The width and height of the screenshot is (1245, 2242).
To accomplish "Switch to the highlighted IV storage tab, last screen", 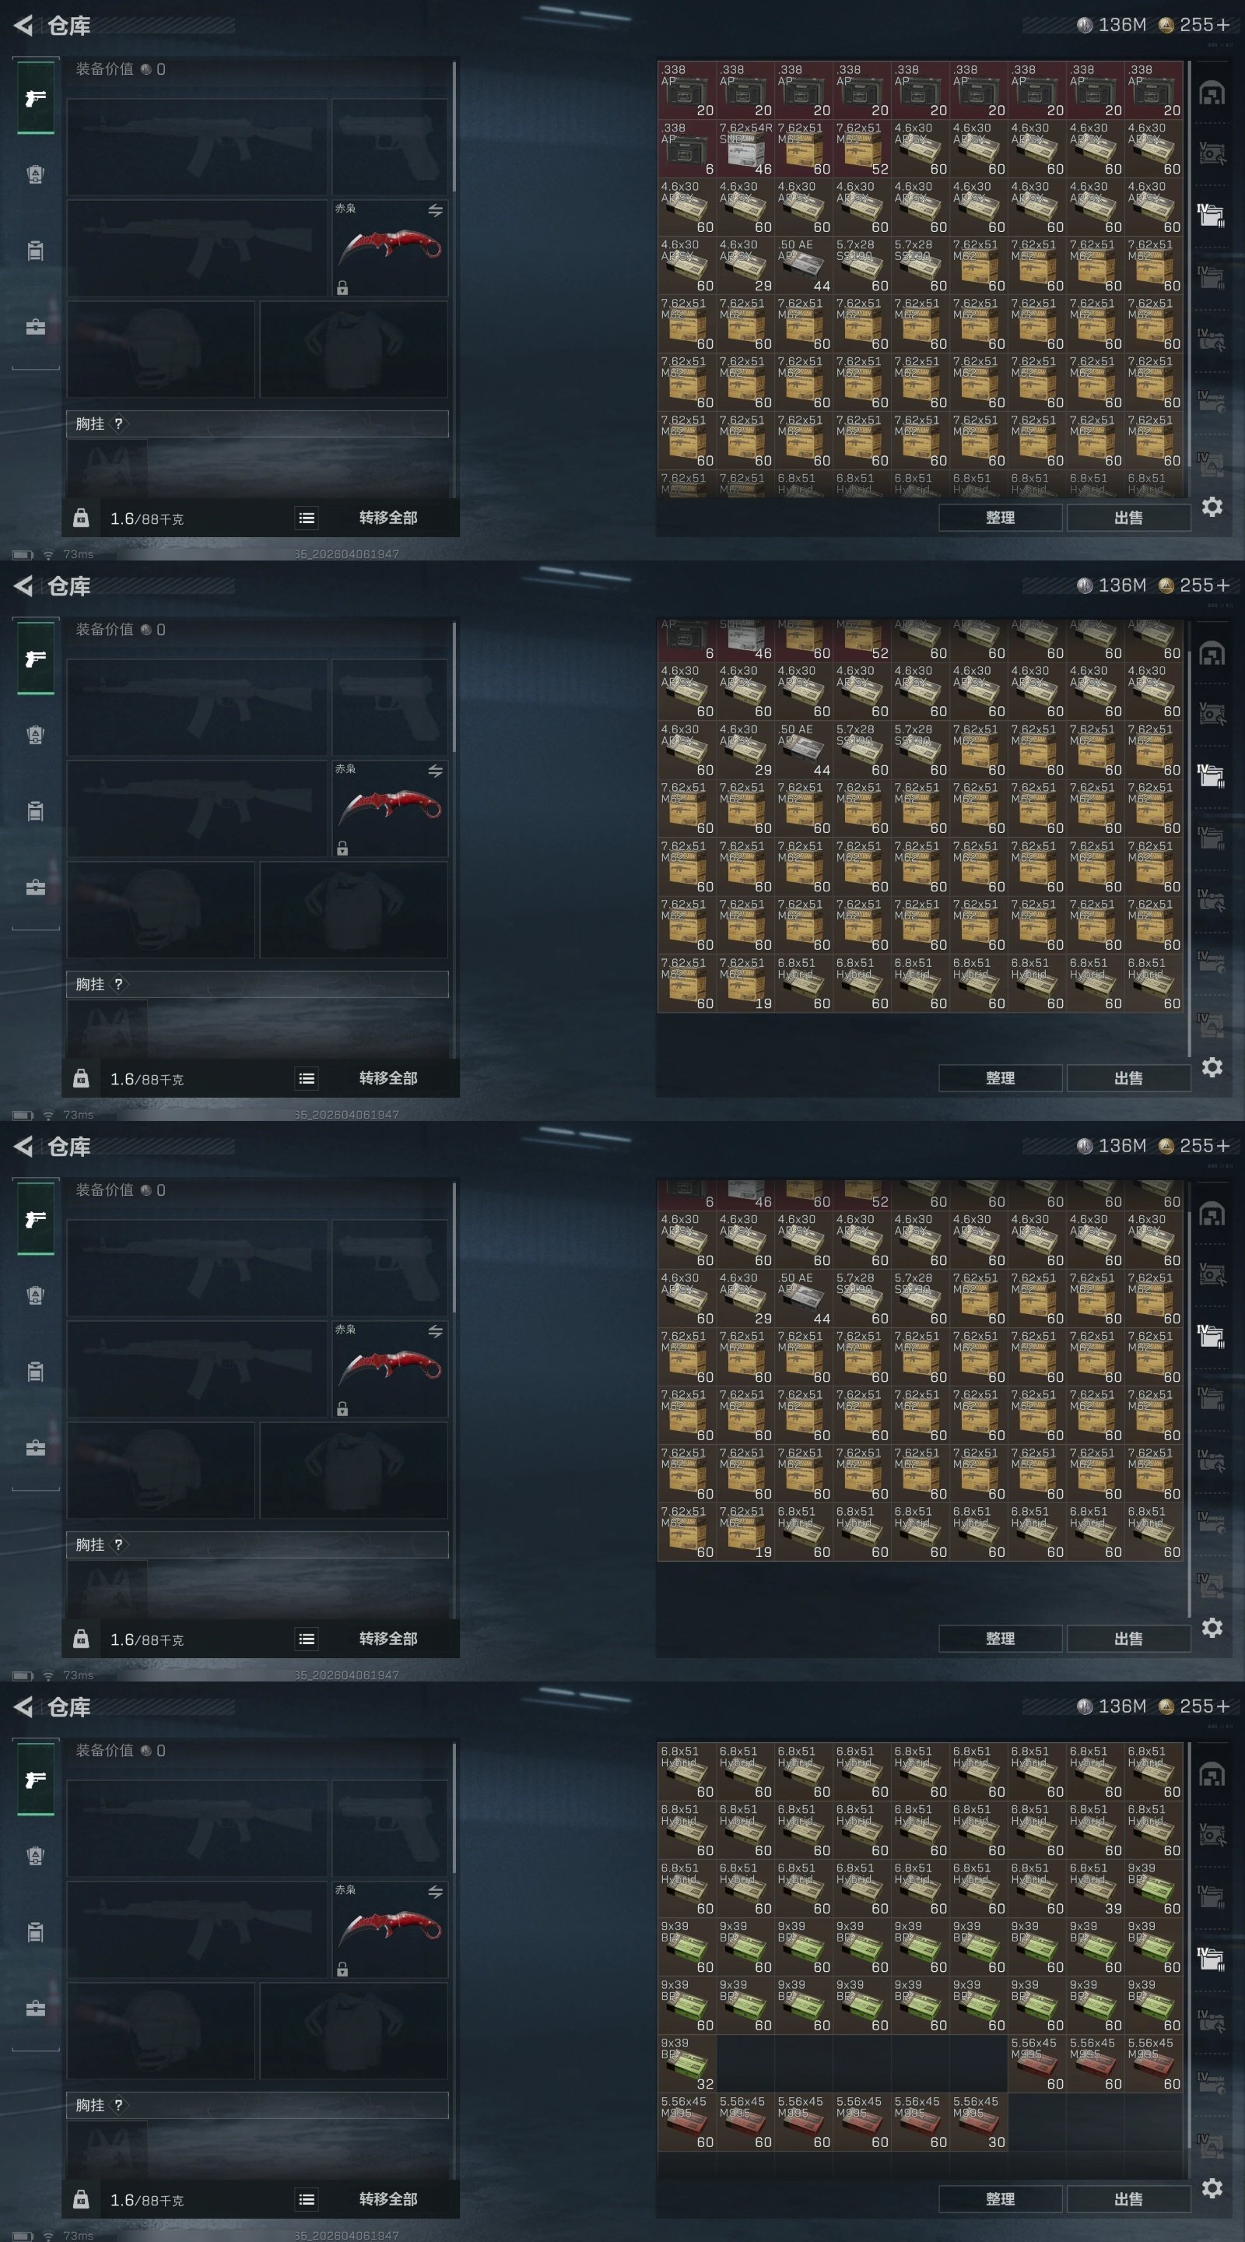I will click(1211, 1957).
